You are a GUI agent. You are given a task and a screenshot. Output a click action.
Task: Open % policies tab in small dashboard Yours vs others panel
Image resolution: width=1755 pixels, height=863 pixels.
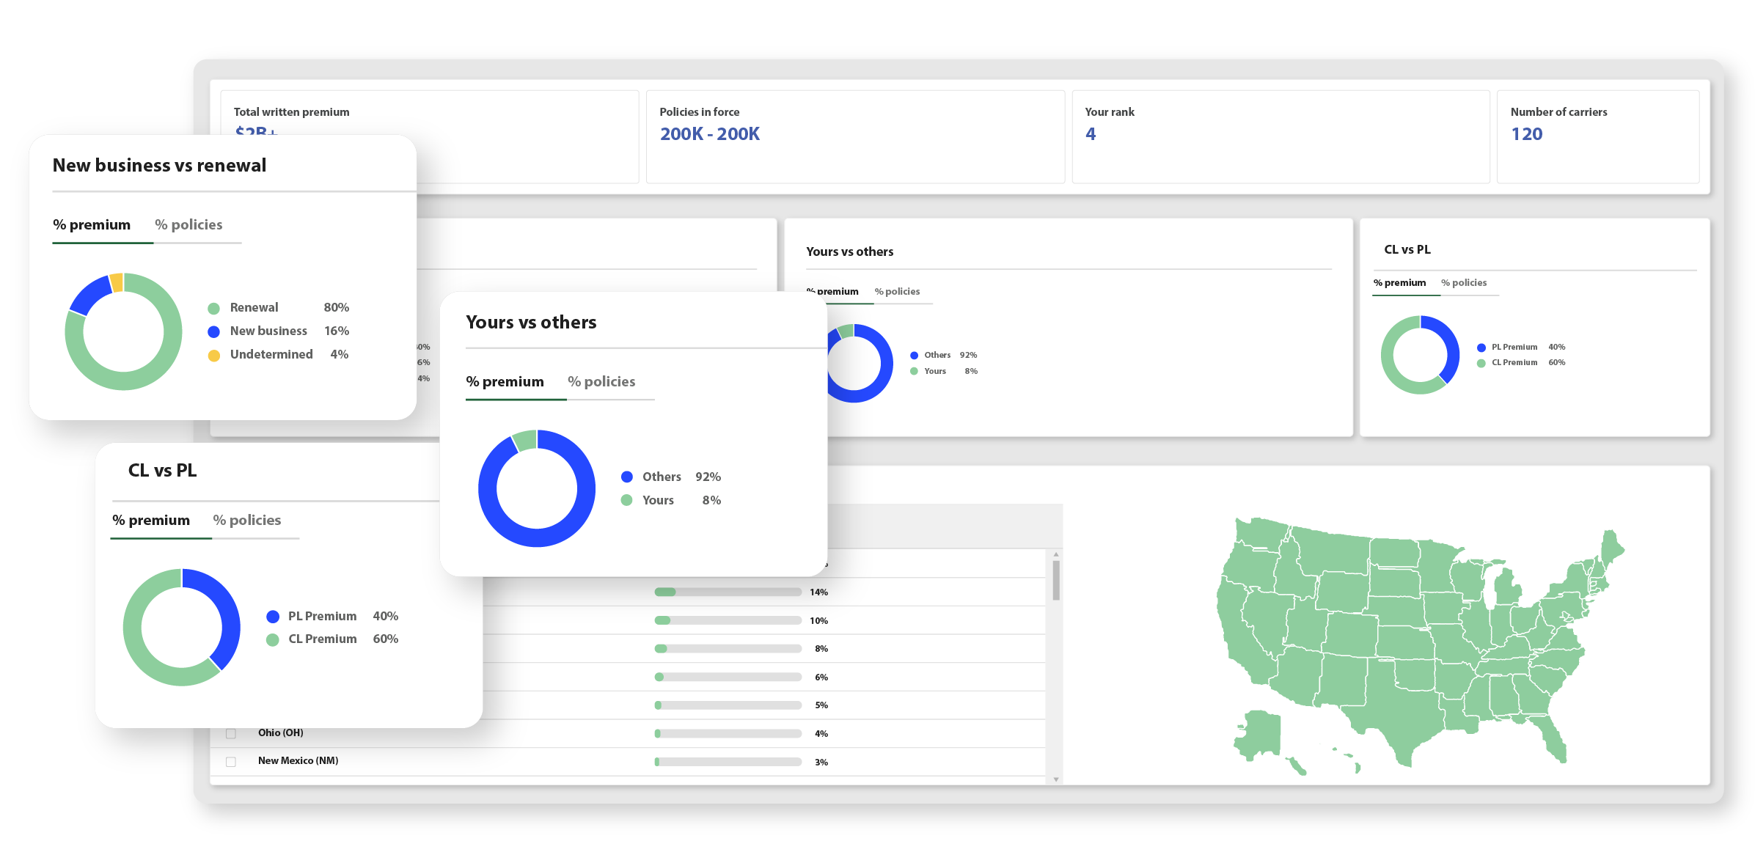tap(897, 291)
